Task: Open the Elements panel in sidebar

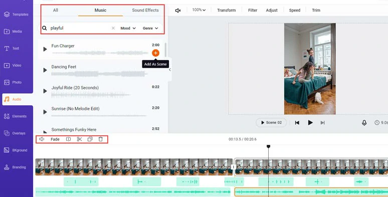Action: coord(17,116)
